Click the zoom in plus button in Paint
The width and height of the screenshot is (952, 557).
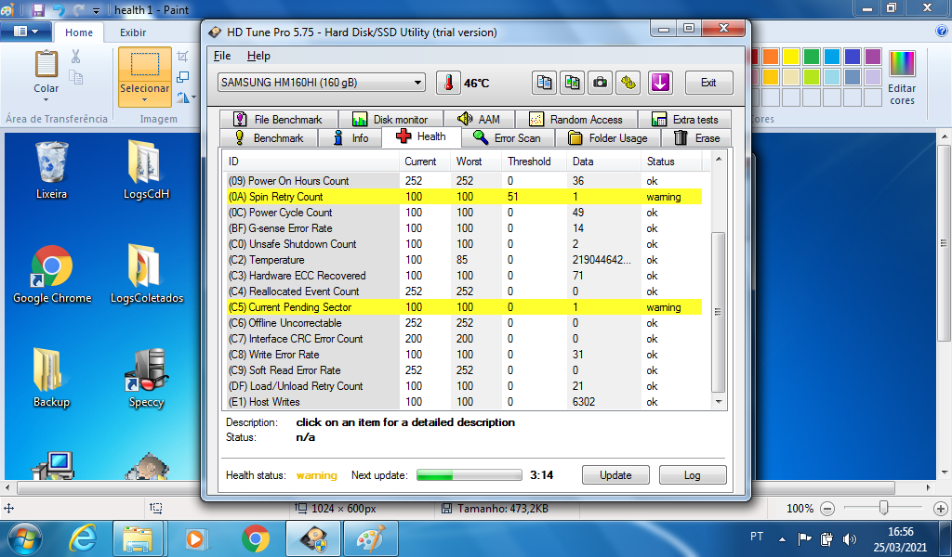[x=940, y=509]
